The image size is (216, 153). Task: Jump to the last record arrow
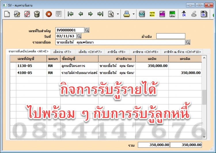tap(100, 14)
